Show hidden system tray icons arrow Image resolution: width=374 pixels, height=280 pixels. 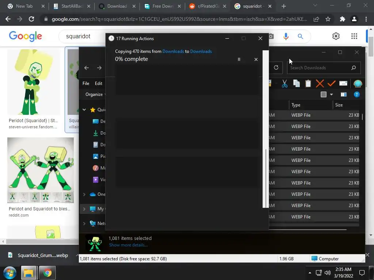tap(310, 273)
